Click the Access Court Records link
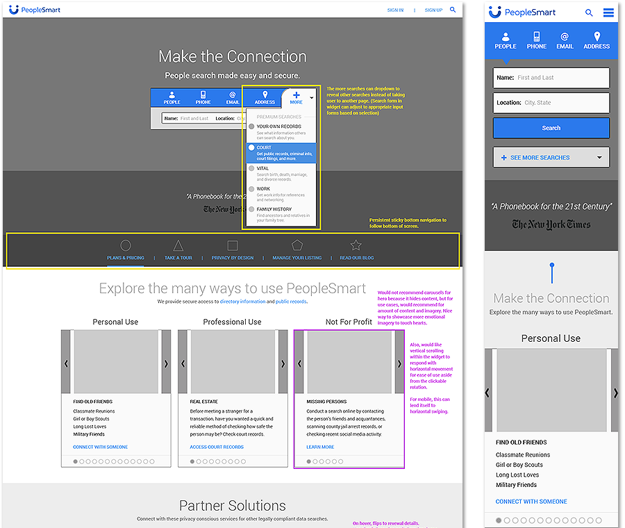This screenshot has width=625, height=528. coord(217,447)
